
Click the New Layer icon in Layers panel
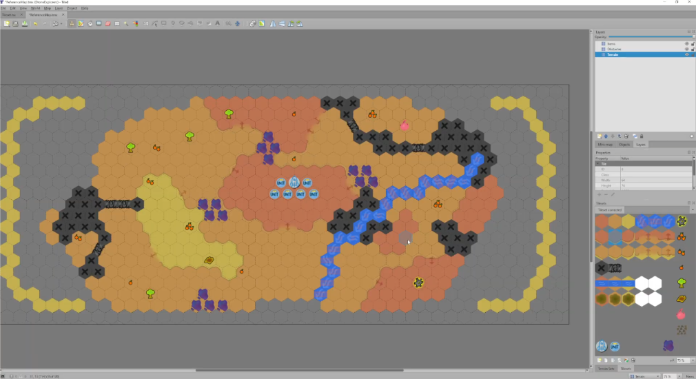click(599, 136)
